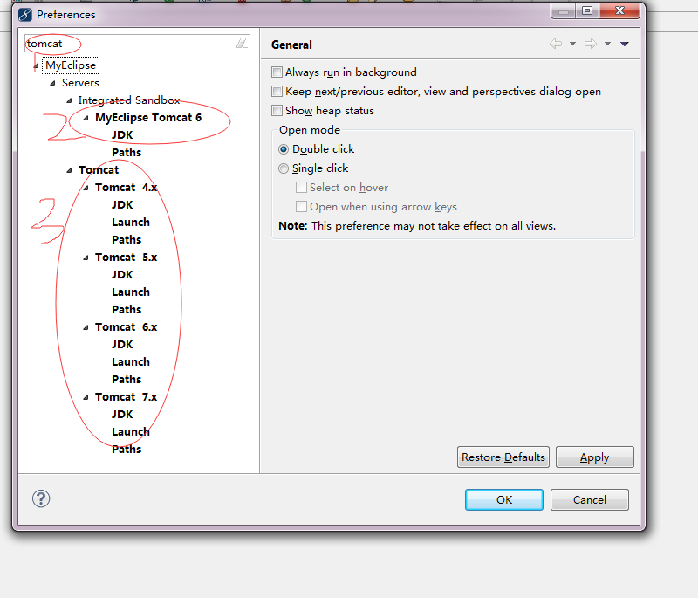Screen dimensions: 698x598
Task: Select JDK under Tomcat 4.x
Action: pos(122,205)
